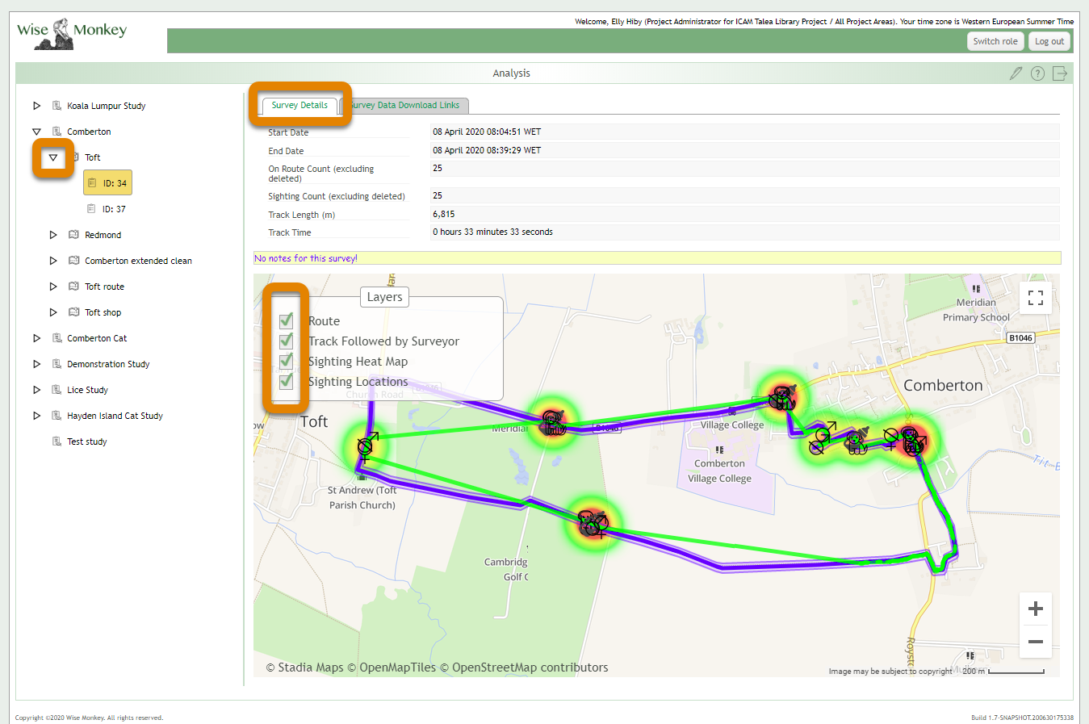Select the ID: 37 survey document icon
The width and height of the screenshot is (1089, 724).
(91, 209)
